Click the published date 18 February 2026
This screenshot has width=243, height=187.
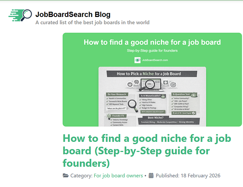pos(200,176)
